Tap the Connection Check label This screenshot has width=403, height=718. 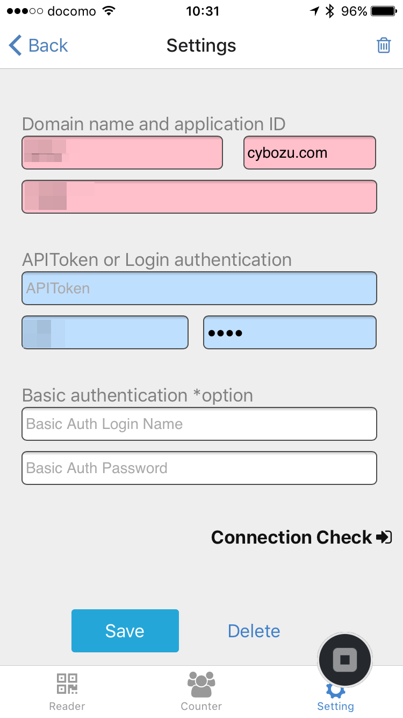tap(291, 537)
